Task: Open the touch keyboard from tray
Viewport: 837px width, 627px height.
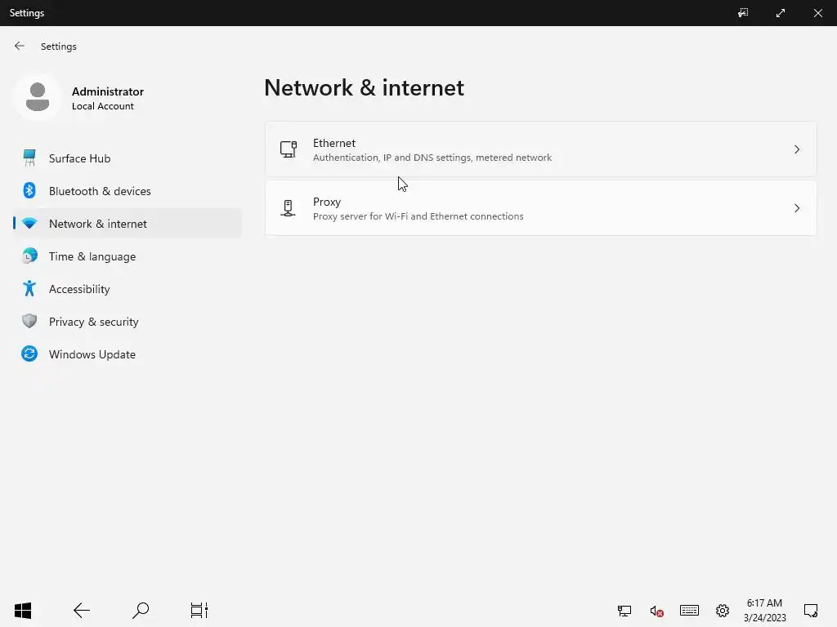Action: tap(689, 610)
